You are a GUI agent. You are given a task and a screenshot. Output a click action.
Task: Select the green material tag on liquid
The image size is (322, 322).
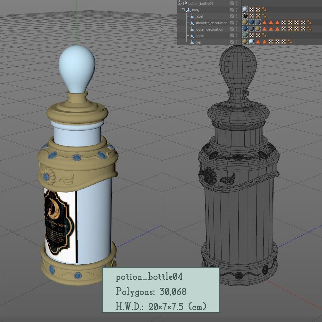245,35
